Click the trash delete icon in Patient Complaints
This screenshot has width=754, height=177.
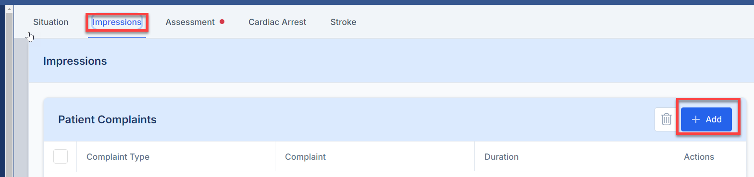[x=666, y=119]
